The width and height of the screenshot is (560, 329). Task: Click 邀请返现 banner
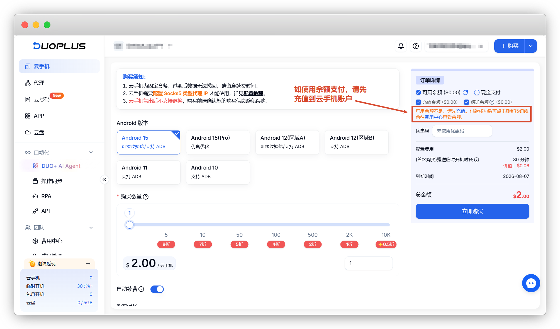pyautogui.click(x=59, y=263)
